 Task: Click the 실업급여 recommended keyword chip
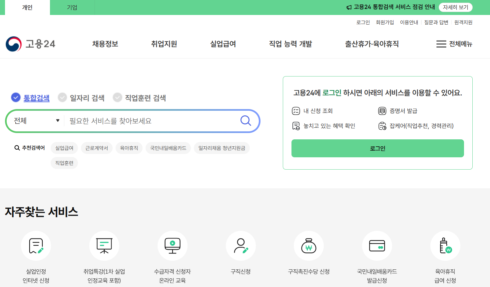pos(64,148)
